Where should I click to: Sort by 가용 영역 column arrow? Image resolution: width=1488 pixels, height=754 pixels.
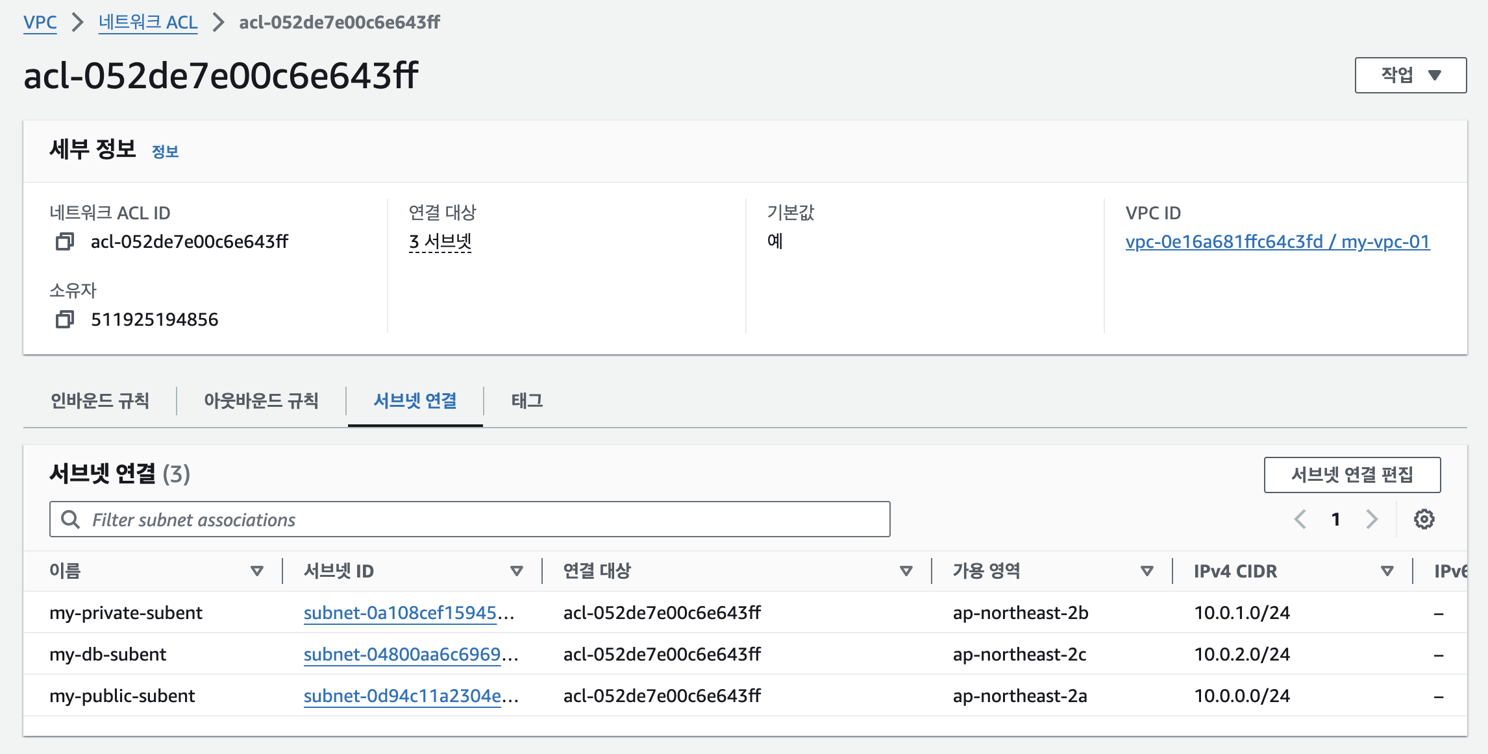1147,571
